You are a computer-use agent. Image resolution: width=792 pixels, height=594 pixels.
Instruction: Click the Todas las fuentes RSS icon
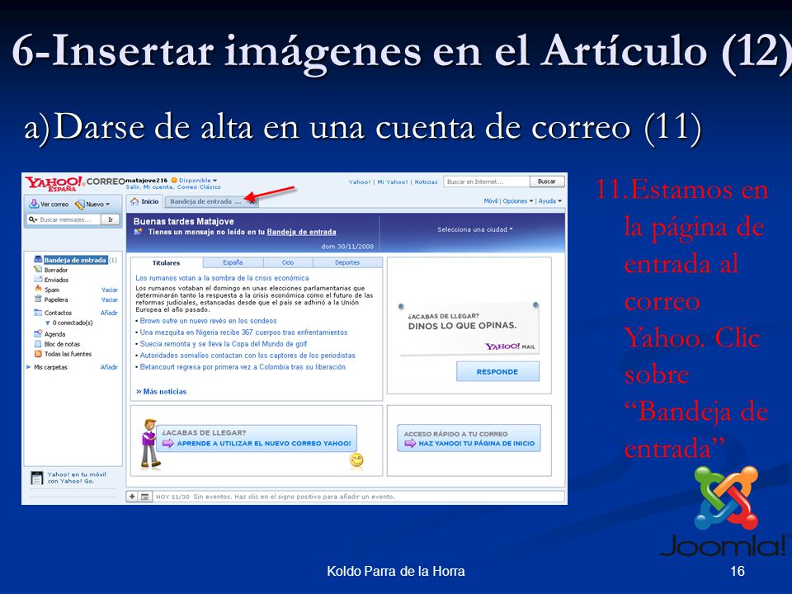38,354
